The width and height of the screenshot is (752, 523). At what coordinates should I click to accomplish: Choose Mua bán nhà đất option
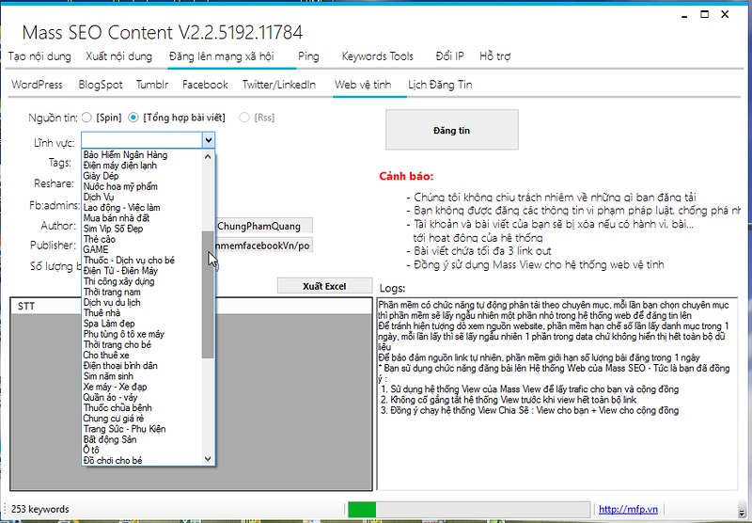point(117,218)
